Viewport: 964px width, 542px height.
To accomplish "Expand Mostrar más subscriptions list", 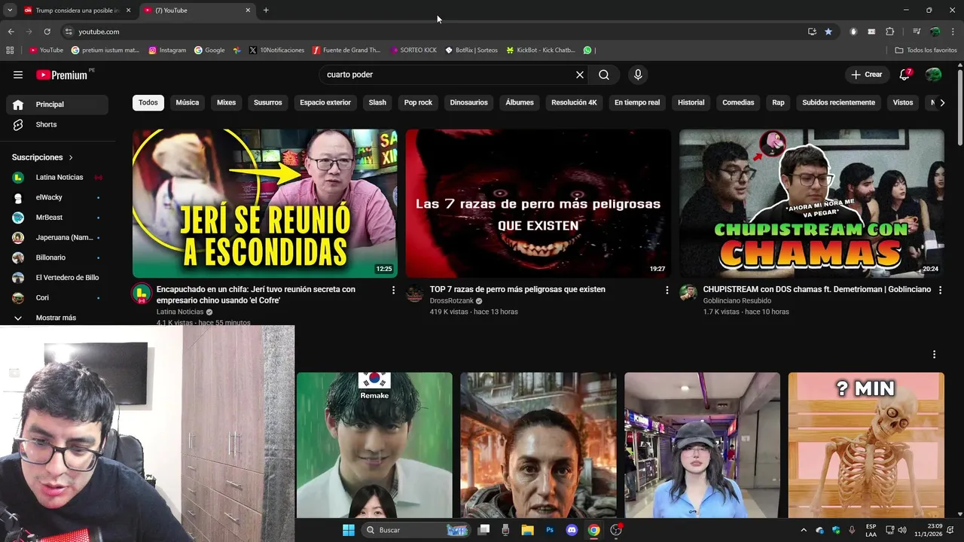I will coord(57,318).
